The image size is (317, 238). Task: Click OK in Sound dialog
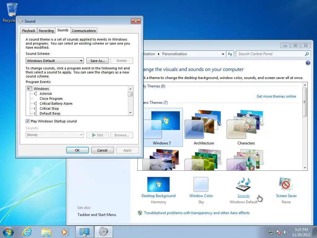coord(77,150)
